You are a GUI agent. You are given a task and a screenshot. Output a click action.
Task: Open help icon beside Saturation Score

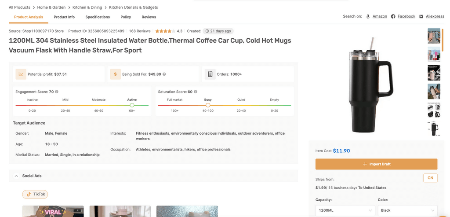[x=196, y=92]
